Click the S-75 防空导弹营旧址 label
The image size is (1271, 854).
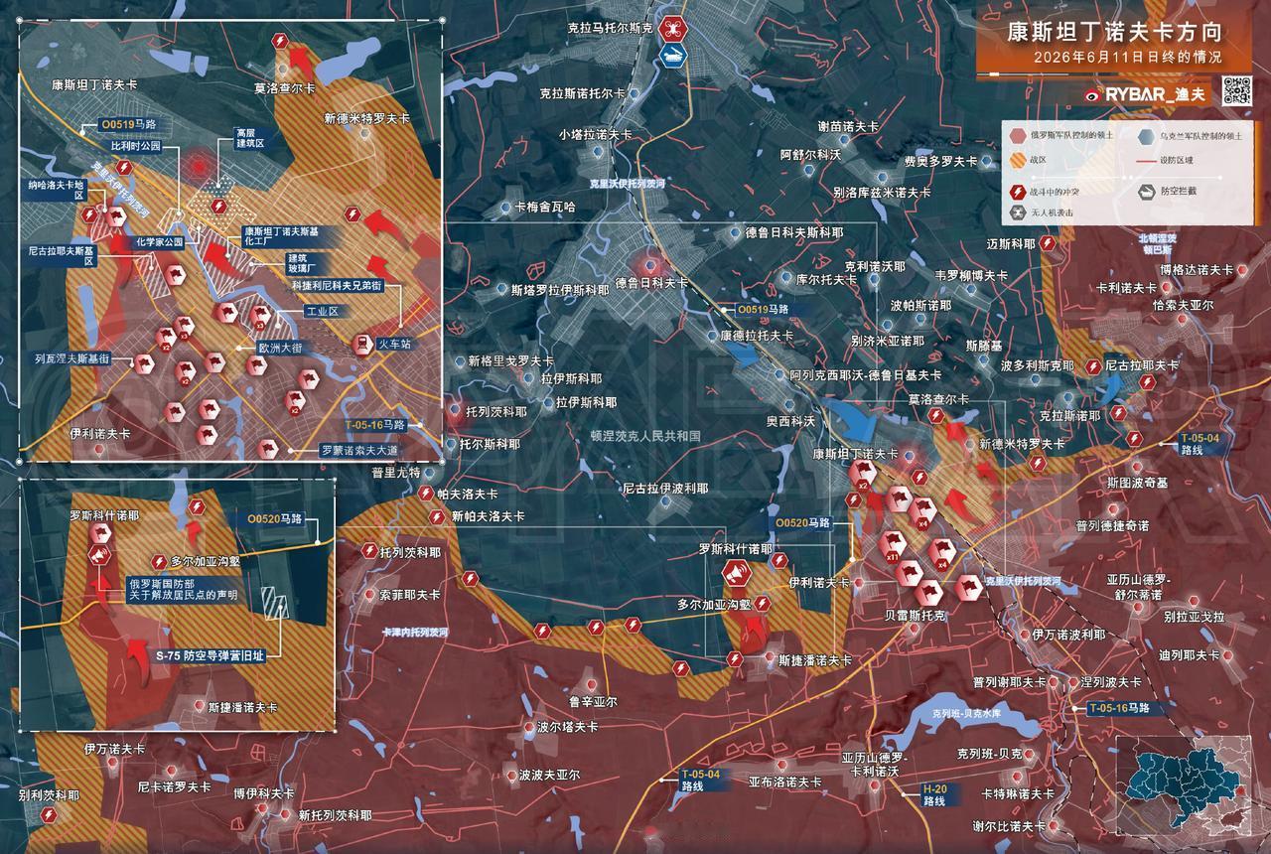point(210,656)
